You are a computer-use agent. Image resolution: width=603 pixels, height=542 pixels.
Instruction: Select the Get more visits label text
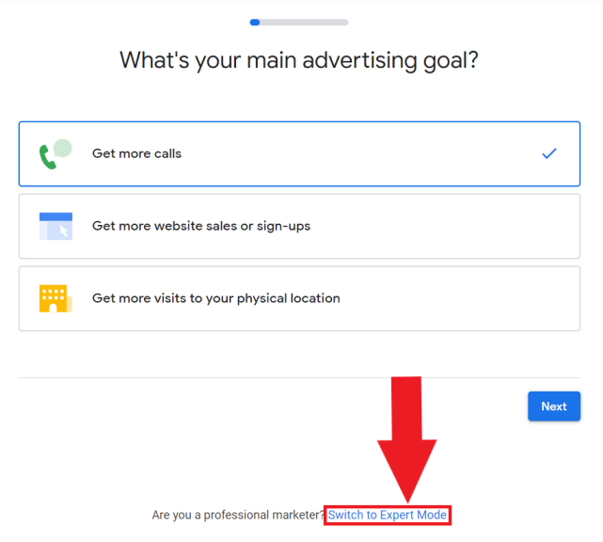[216, 298]
